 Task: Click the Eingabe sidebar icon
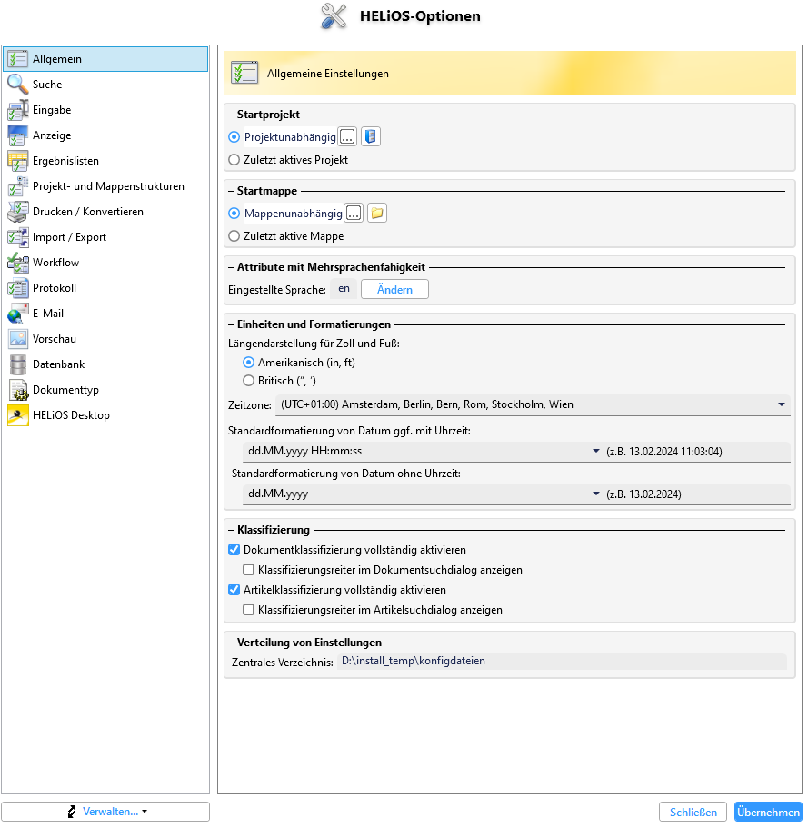pyautogui.click(x=17, y=110)
